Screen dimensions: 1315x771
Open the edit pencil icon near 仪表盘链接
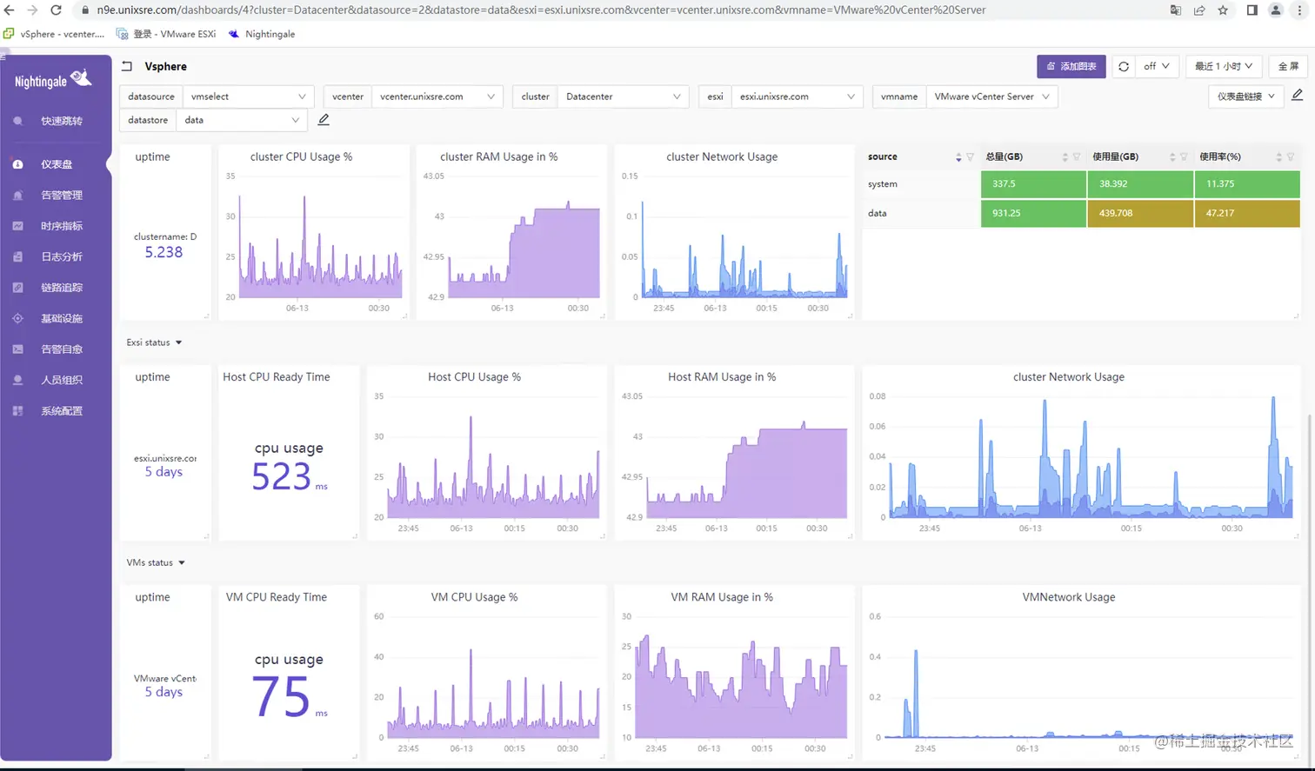[1298, 96]
